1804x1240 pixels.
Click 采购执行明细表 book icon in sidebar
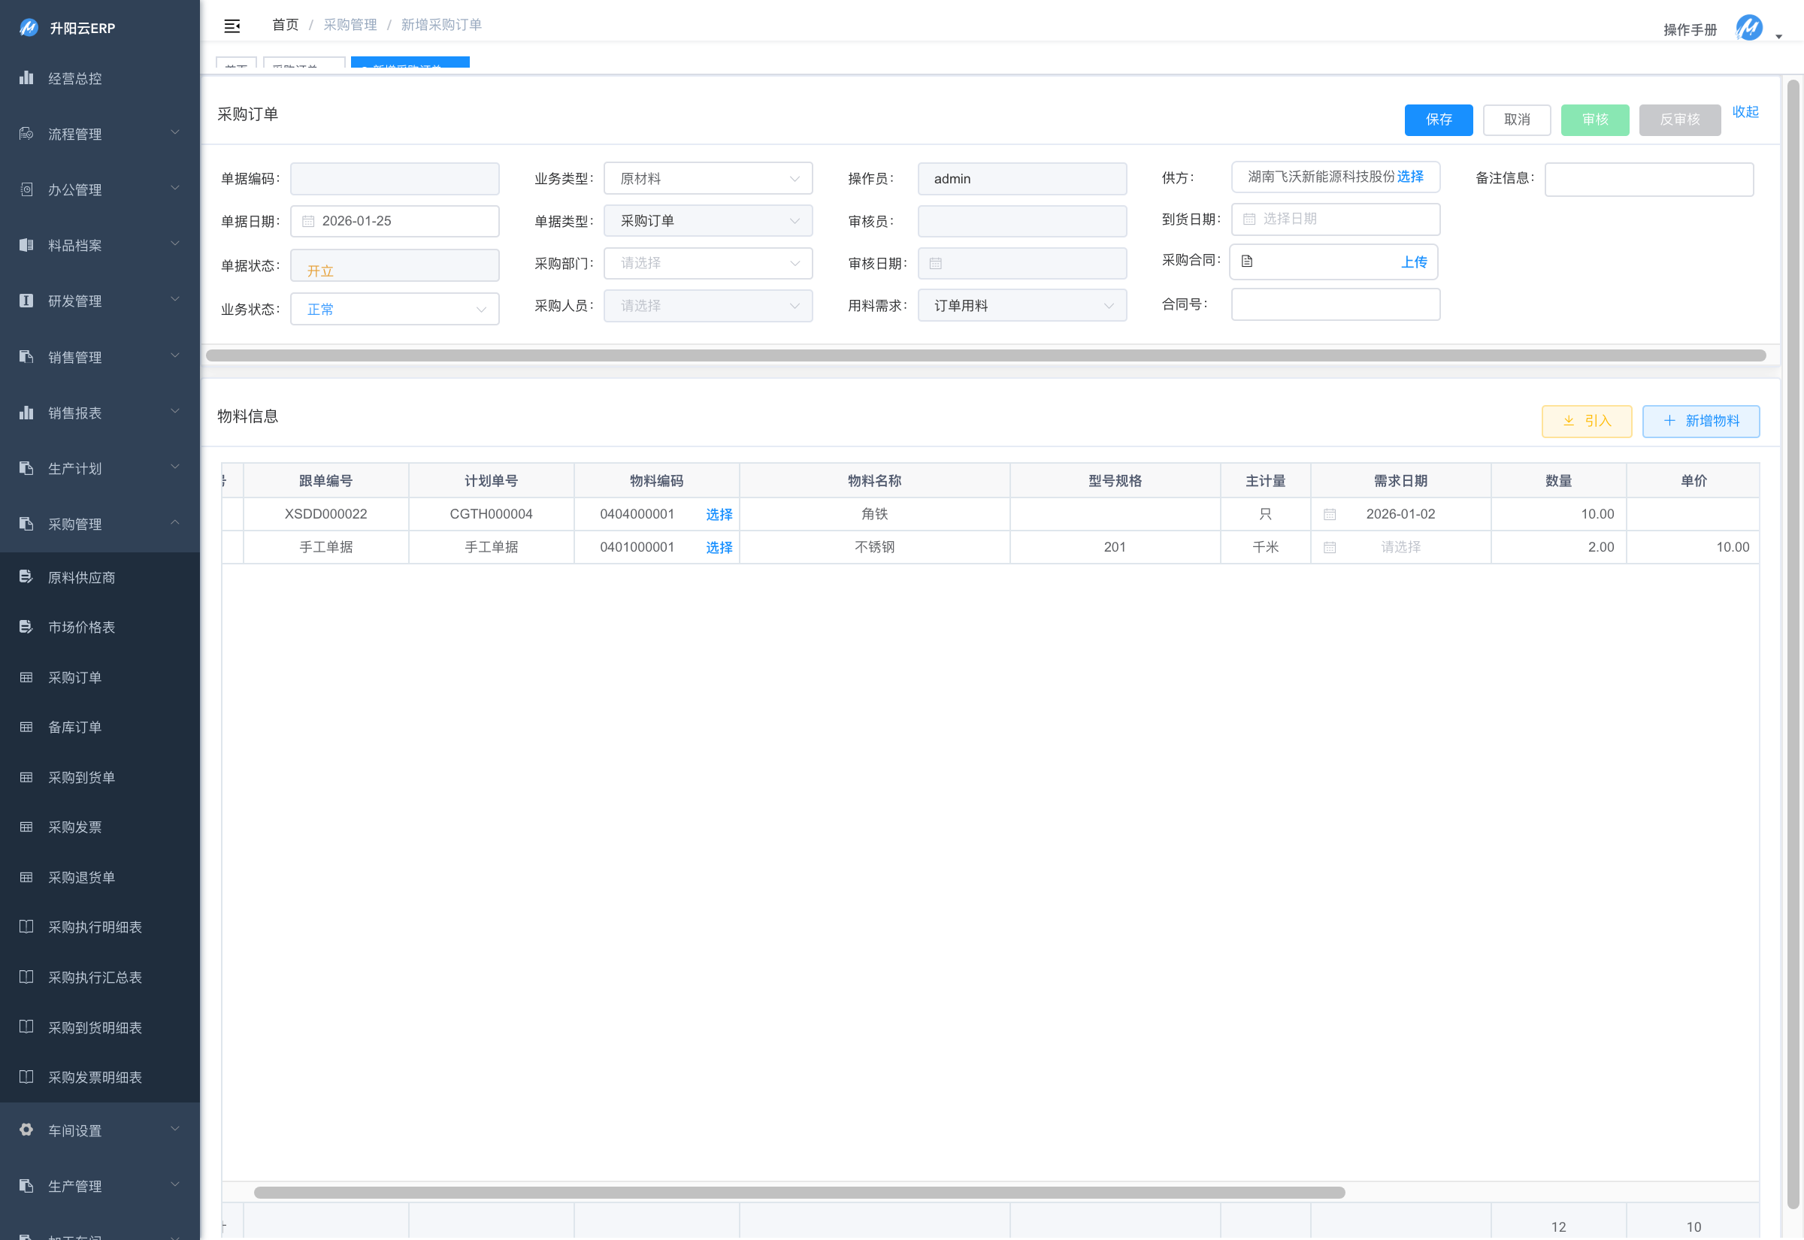[26, 927]
